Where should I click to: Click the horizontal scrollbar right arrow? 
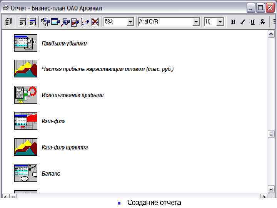264,196
